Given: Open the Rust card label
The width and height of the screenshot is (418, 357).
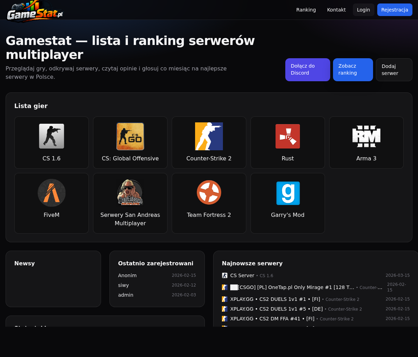Looking at the screenshot, I should click(288, 159).
